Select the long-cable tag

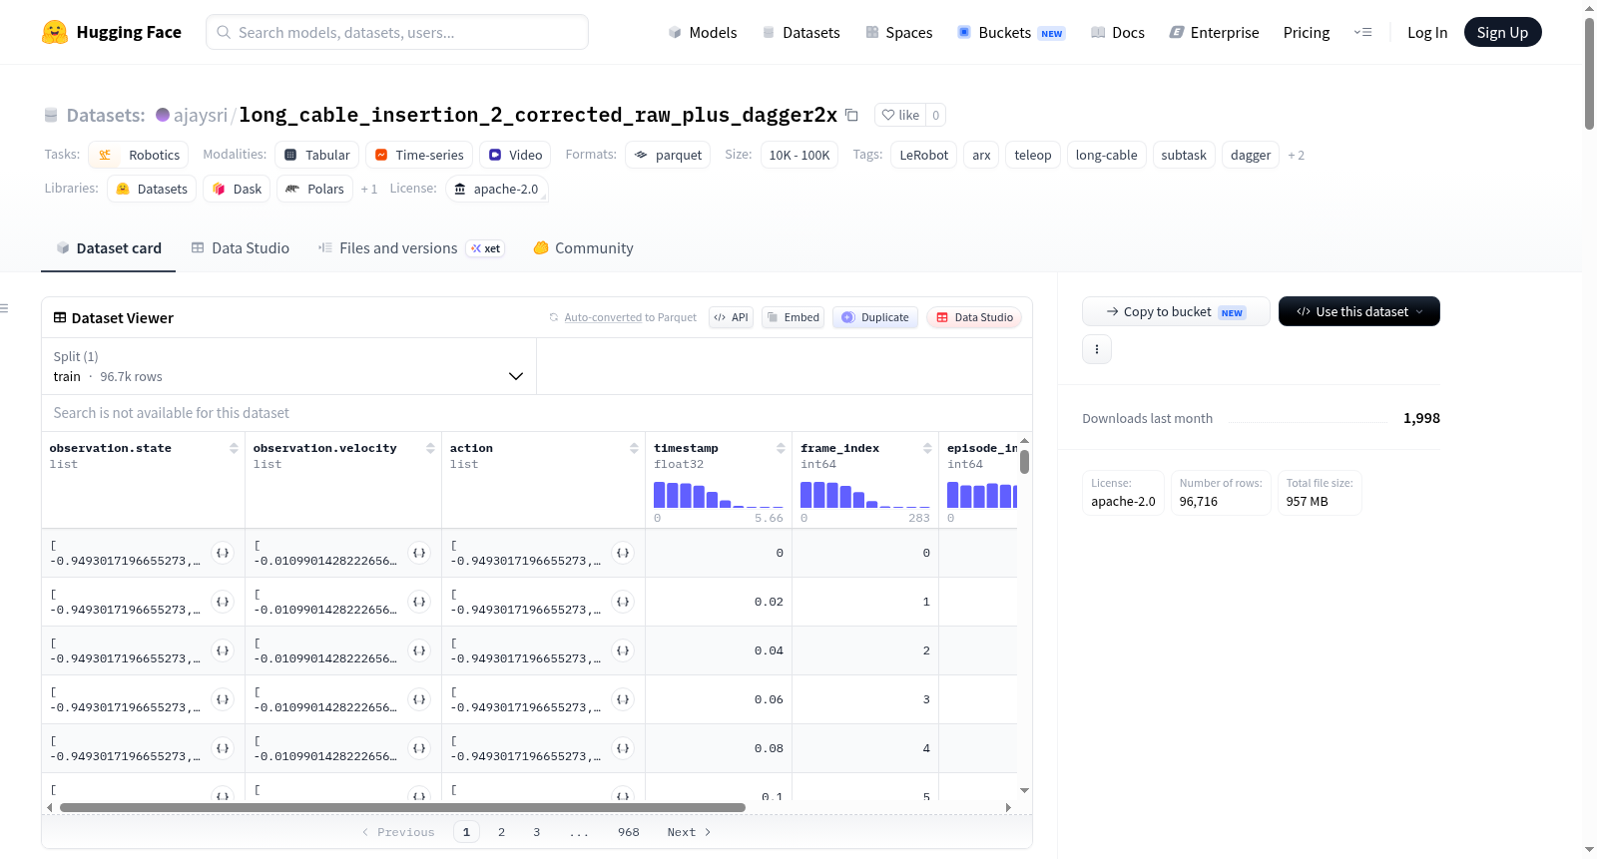pos(1106,155)
